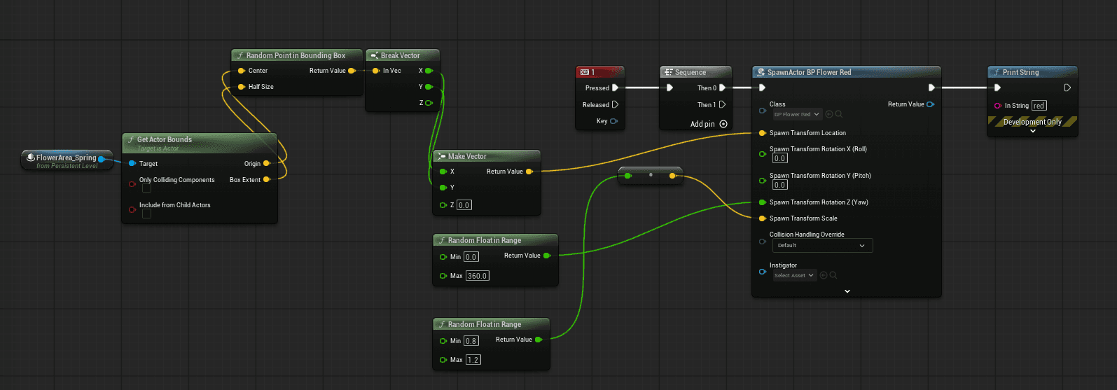
Task: Click Print String input execution pin
Action: (997, 88)
